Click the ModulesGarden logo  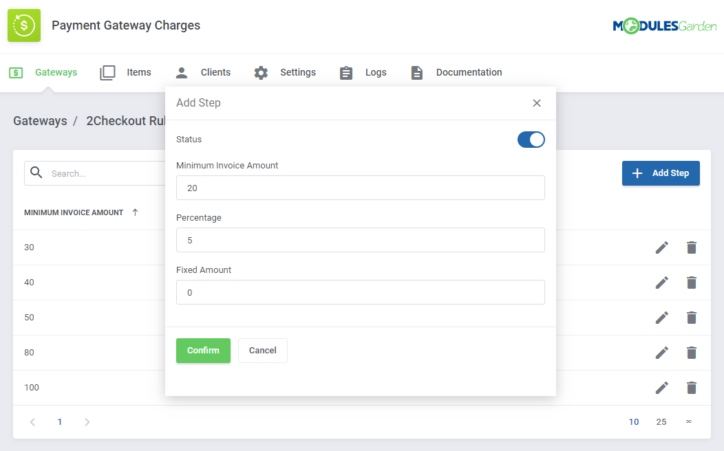pyautogui.click(x=665, y=25)
